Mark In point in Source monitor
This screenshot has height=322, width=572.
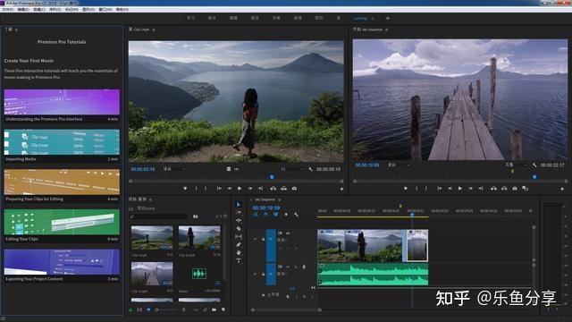click(x=196, y=189)
